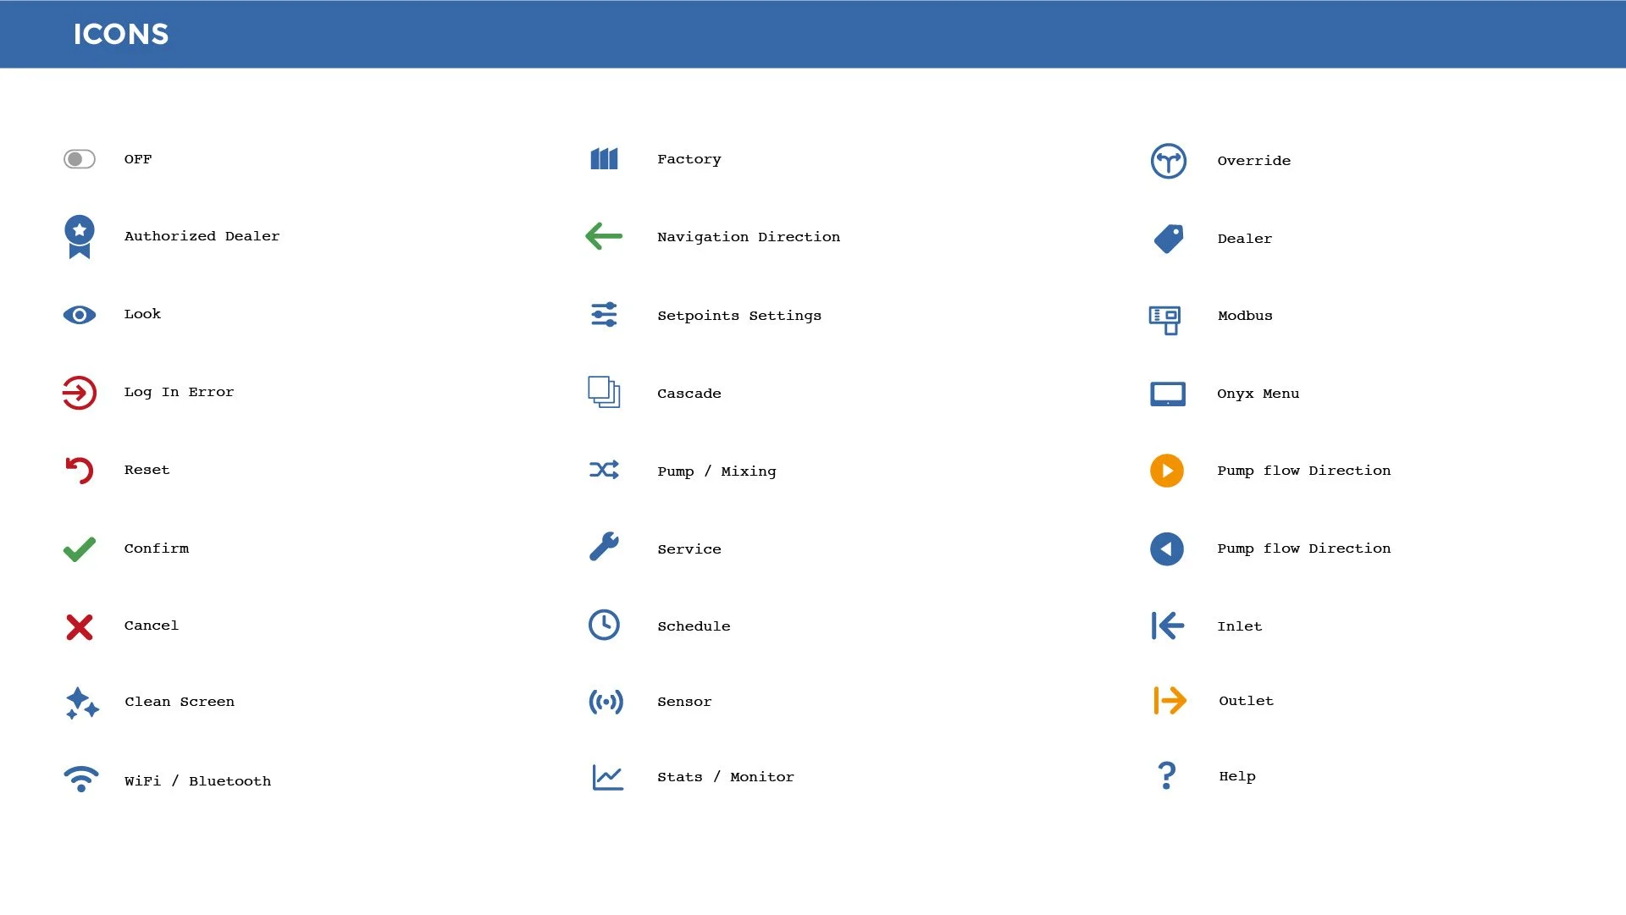Toggle the OFF switch
This screenshot has height=915, width=1626.
(x=80, y=159)
